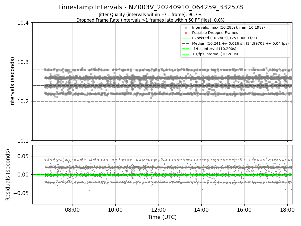Click the Intervals (seconds) axis label
This screenshot has width=301, height=226.
(13, 82)
